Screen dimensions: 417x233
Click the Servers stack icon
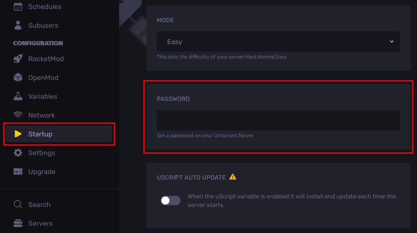[18, 224]
